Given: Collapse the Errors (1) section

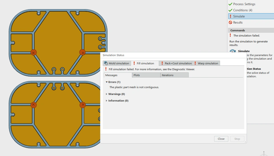Looking at the screenshot, I should 106,82.
